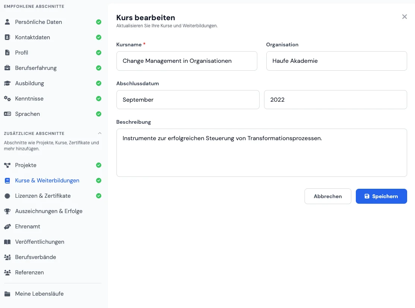The width and height of the screenshot is (415, 308).
Task: Click green checkmark next to Kurse & Weiterbildungen
Action: click(x=99, y=181)
